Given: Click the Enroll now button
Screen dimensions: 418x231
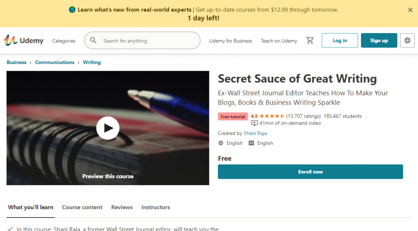Looking at the screenshot, I should tap(310, 172).
